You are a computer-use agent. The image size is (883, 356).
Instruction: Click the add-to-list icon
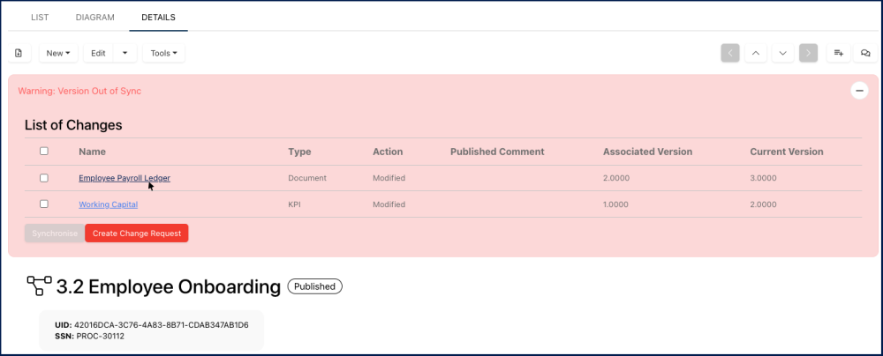839,53
